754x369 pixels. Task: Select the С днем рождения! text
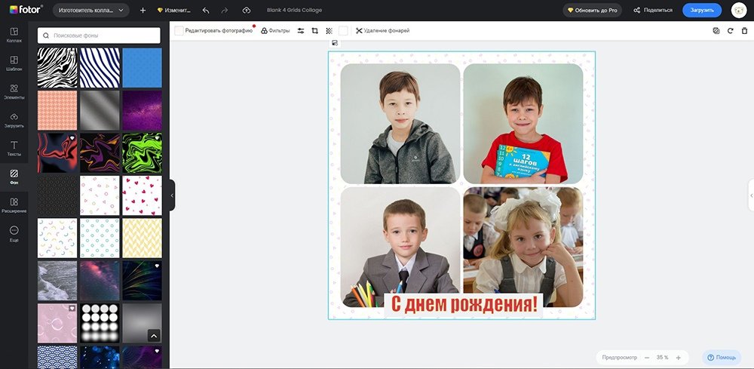click(x=464, y=305)
